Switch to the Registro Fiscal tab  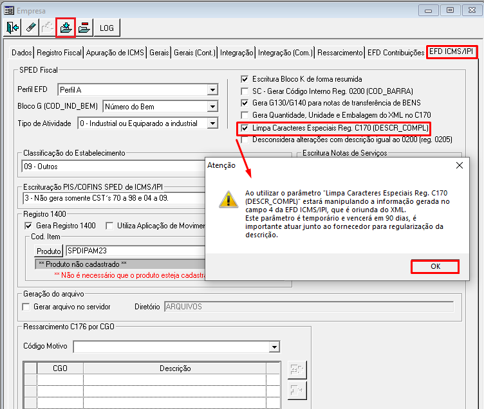59,53
